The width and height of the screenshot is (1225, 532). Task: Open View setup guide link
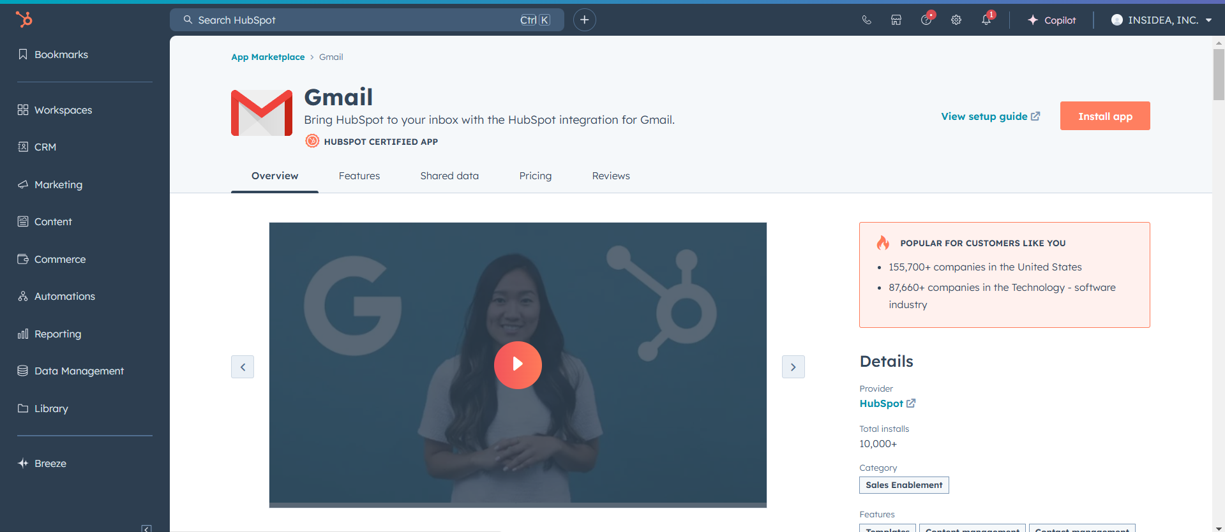click(x=990, y=116)
